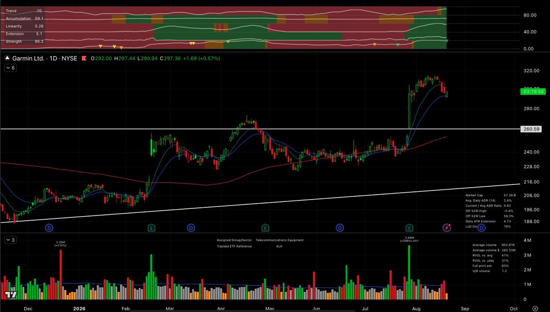Viewport: 550px width, 312px height.
Task: Click the earnings E marker near May
Action: point(265,228)
